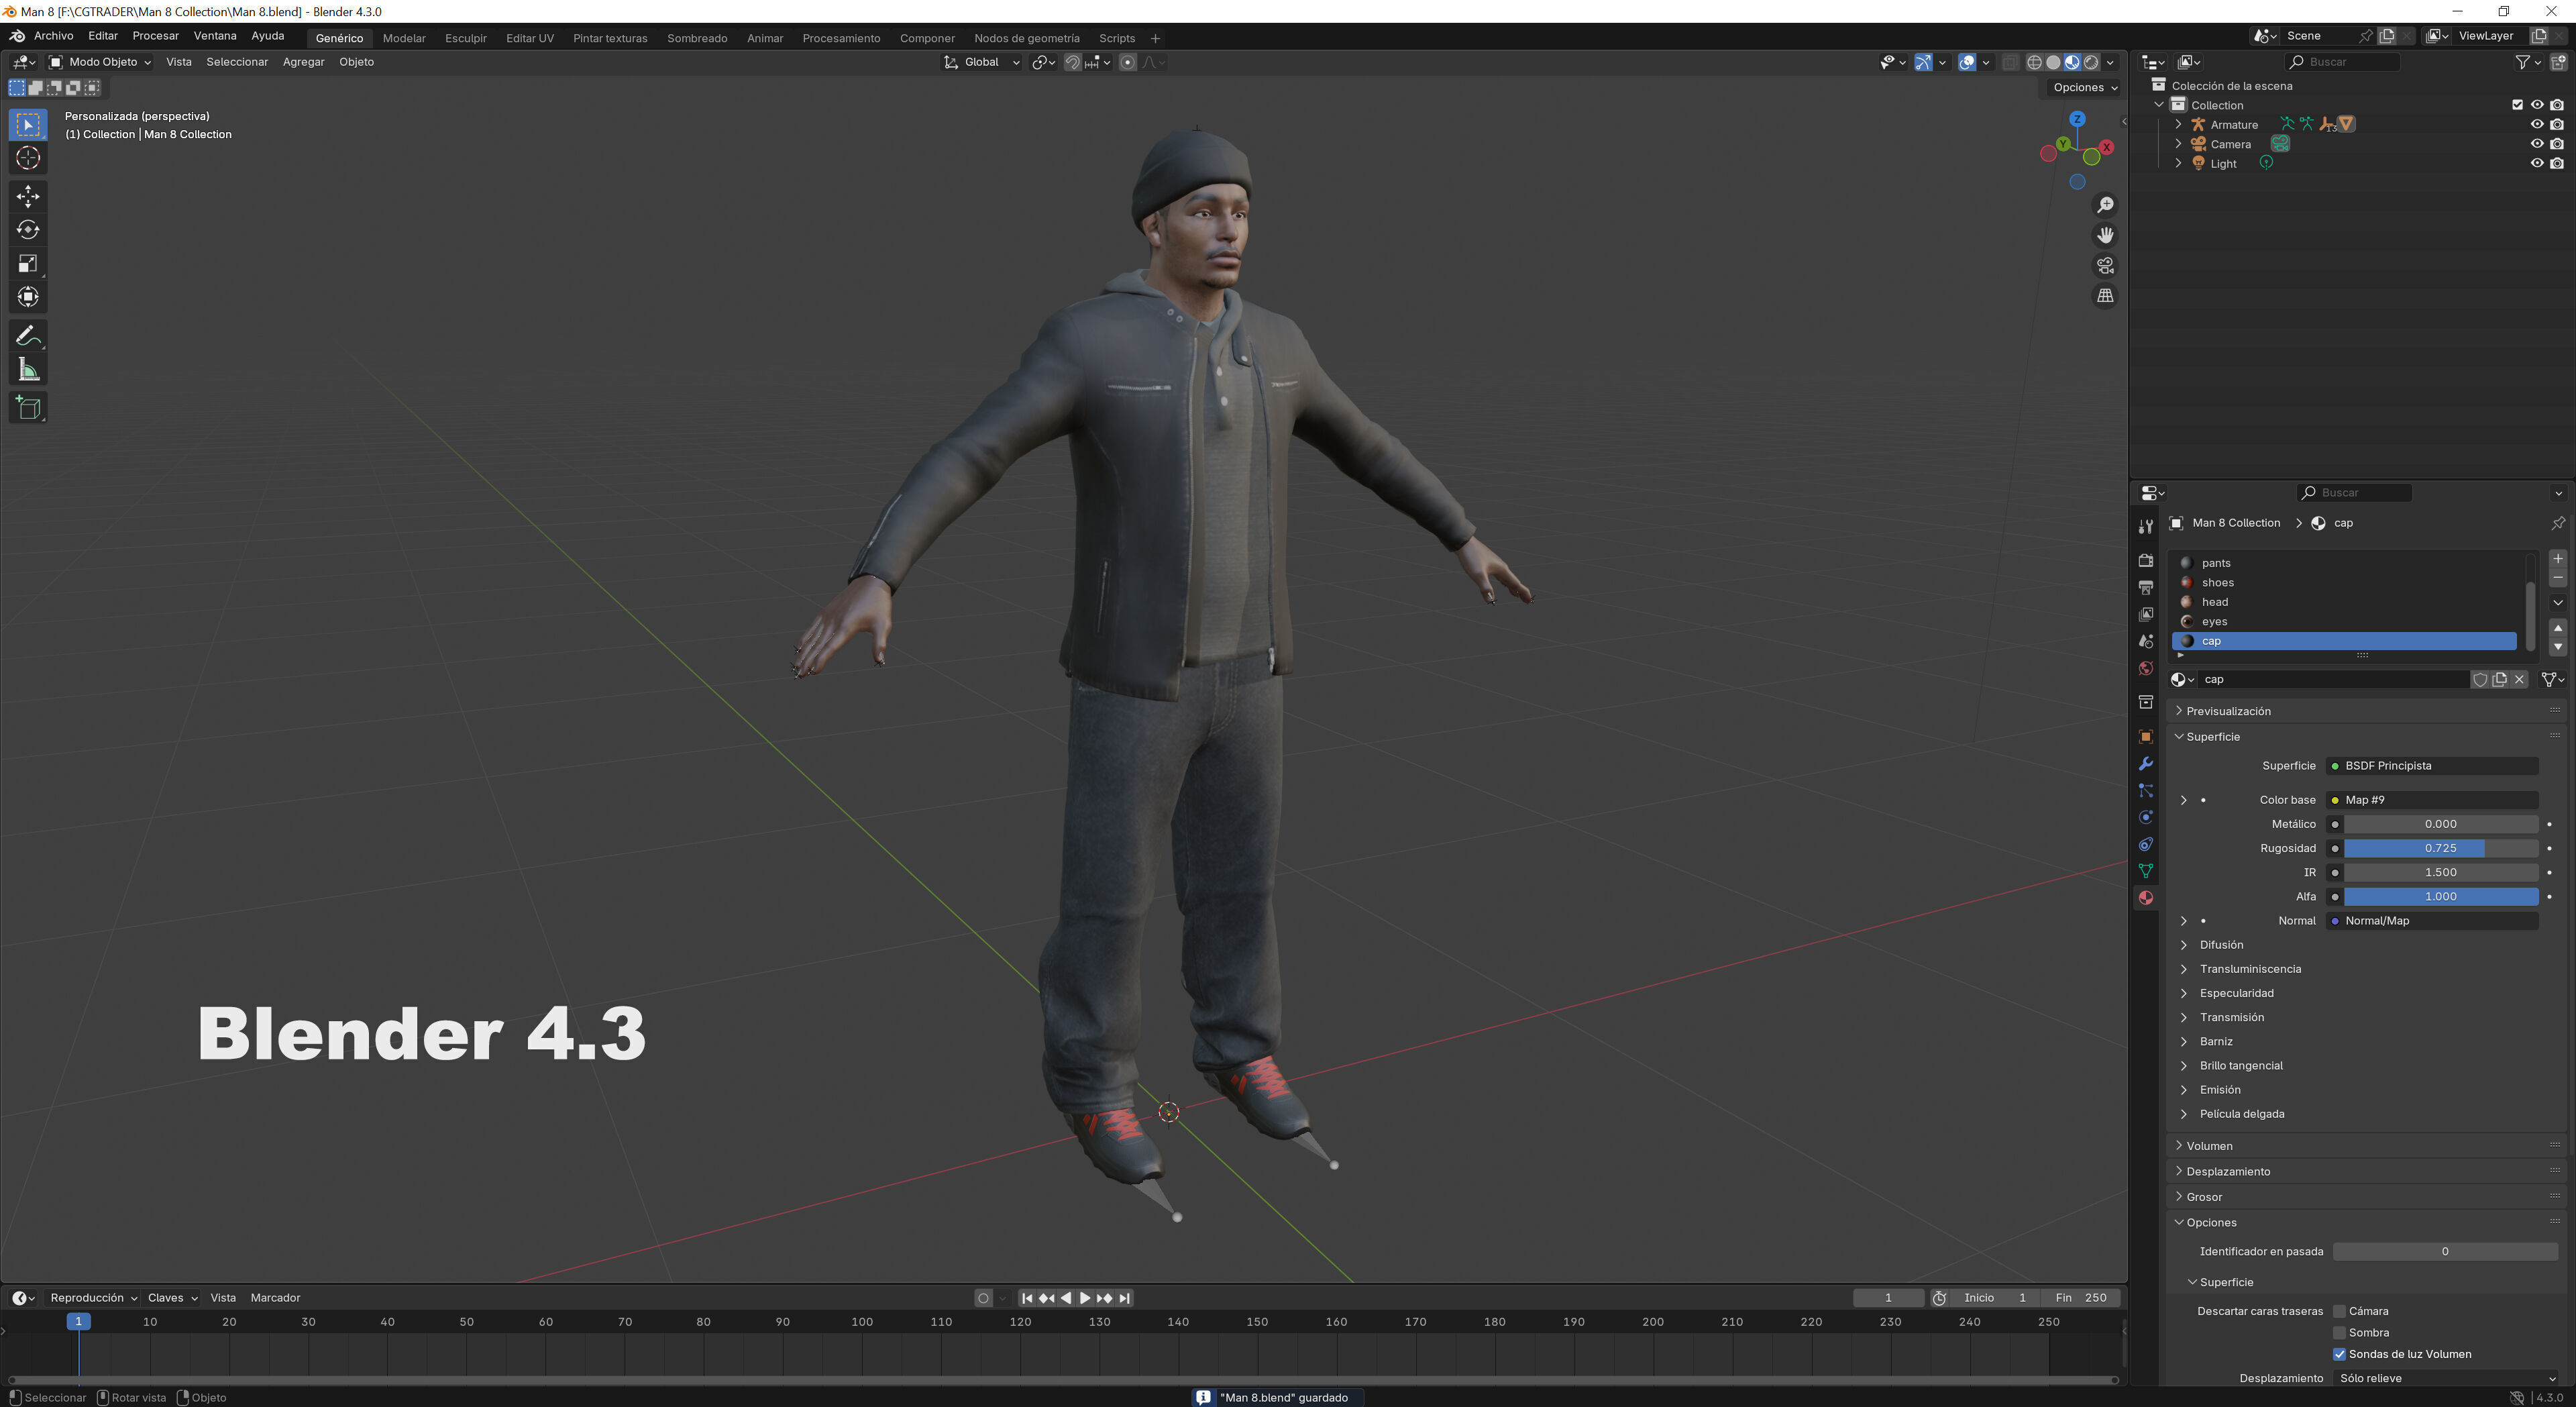2576x1407 pixels.
Task: Open Reproducción in the timeline
Action: pos(93,1298)
